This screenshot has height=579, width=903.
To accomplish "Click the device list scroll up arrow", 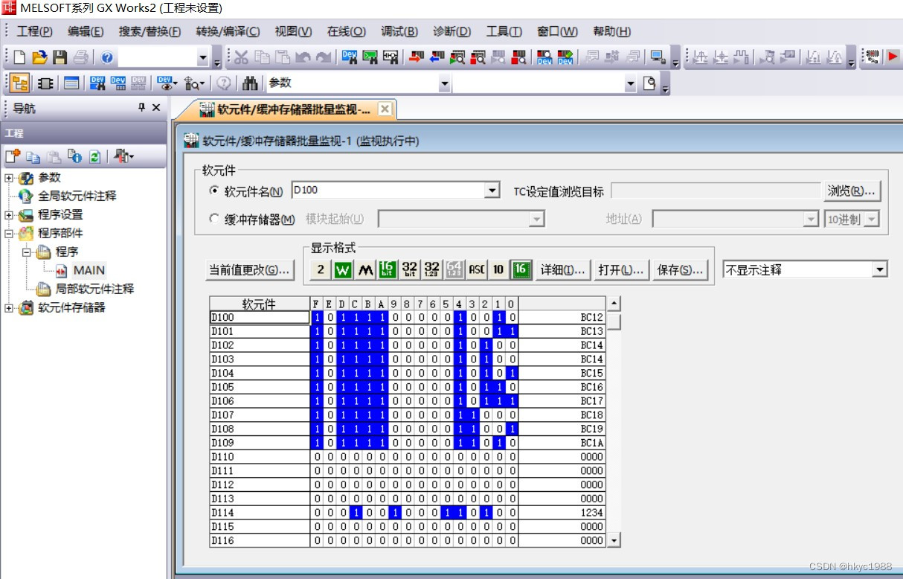I will tap(614, 303).
